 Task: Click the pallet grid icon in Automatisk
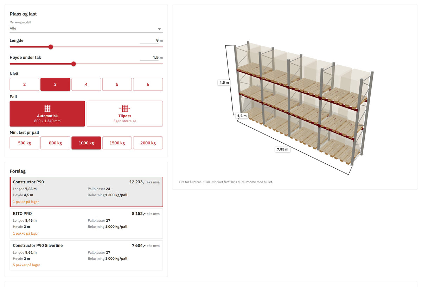click(x=47, y=109)
